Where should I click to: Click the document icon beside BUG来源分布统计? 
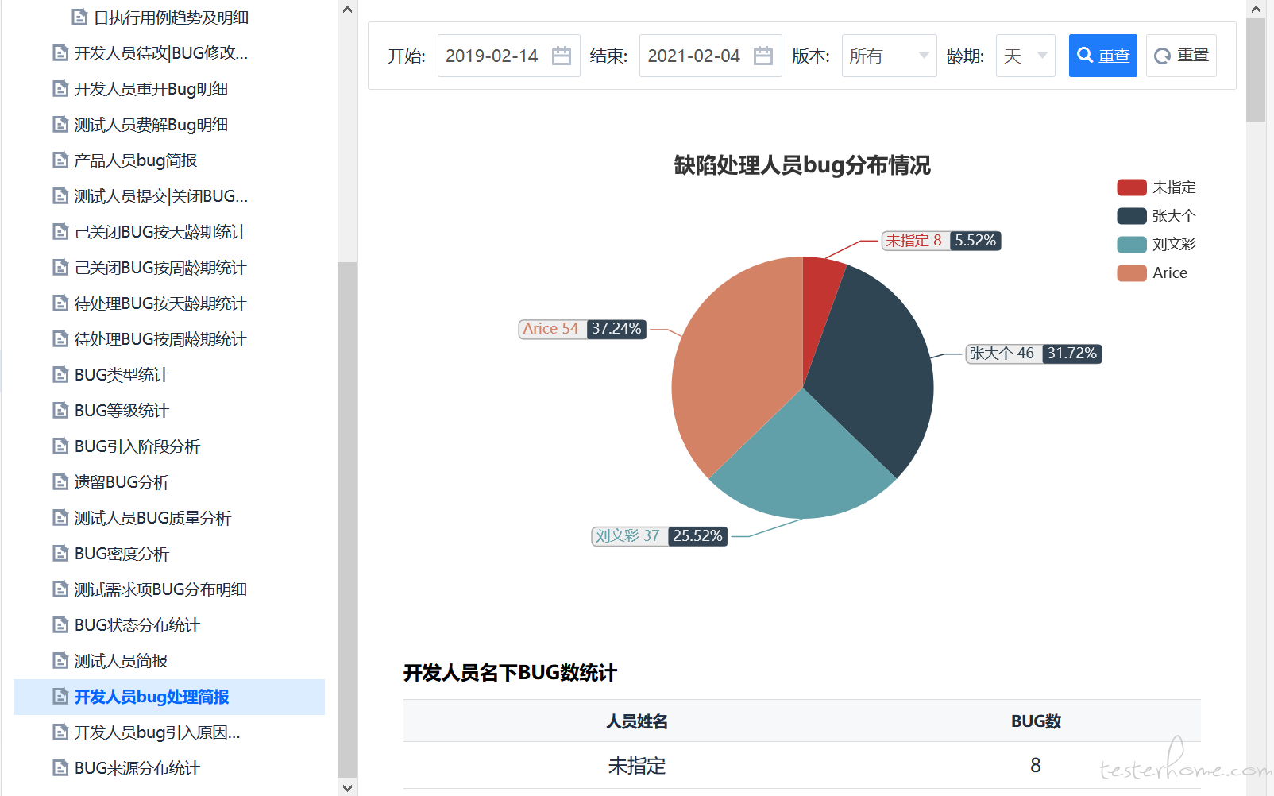60,768
